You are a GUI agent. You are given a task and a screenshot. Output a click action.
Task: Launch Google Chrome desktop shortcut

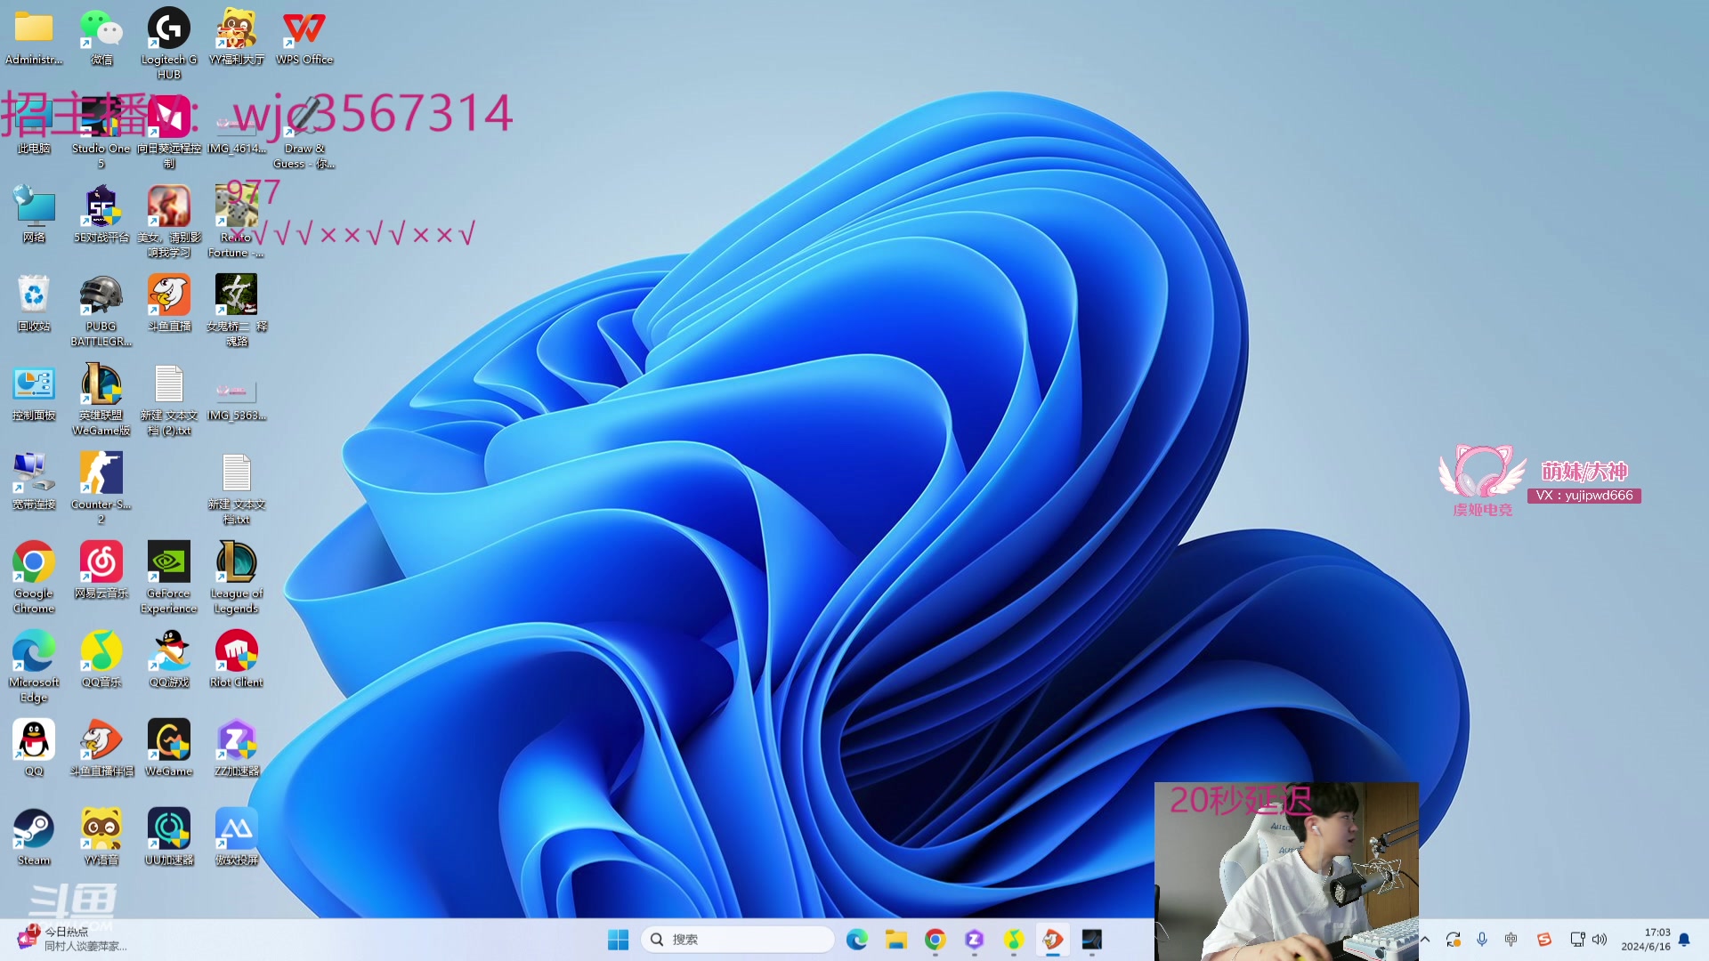(34, 577)
